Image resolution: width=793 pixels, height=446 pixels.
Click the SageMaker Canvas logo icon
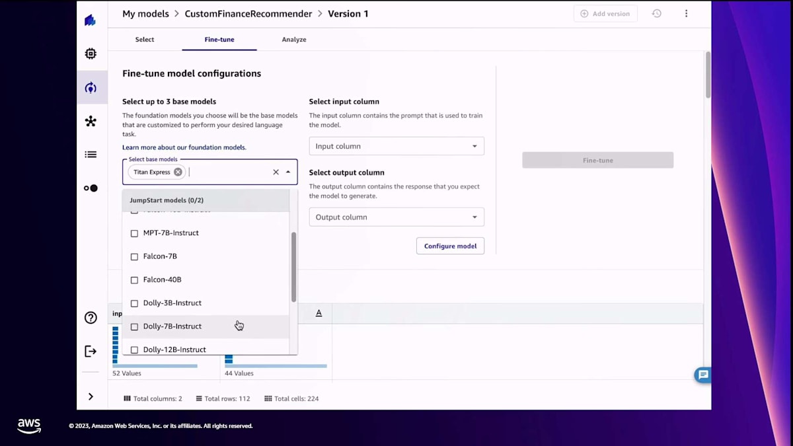pyautogui.click(x=91, y=20)
